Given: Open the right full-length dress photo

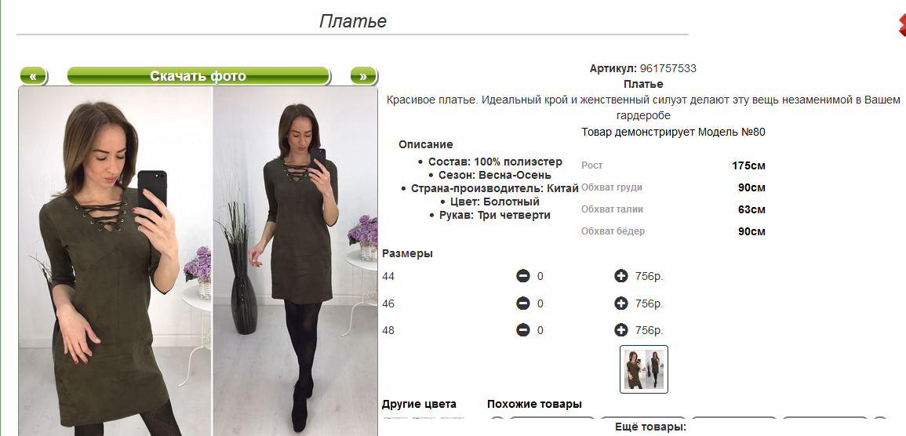Looking at the screenshot, I should (x=296, y=259).
